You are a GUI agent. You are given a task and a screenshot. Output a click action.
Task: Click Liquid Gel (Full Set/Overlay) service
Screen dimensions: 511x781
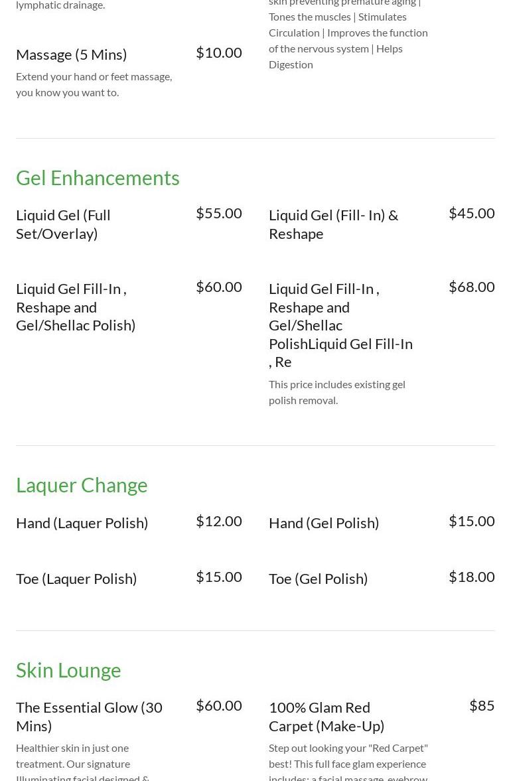point(63,224)
